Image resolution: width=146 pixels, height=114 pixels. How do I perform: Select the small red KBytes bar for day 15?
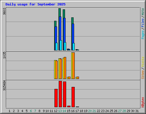click(69, 106)
